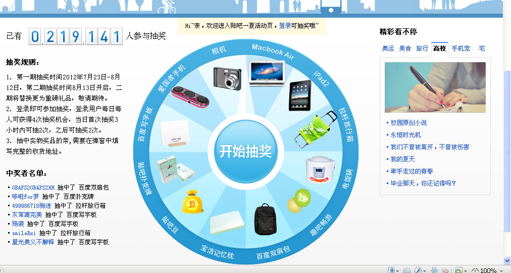Click the Baidu writing board prize image

[x=175, y=133]
